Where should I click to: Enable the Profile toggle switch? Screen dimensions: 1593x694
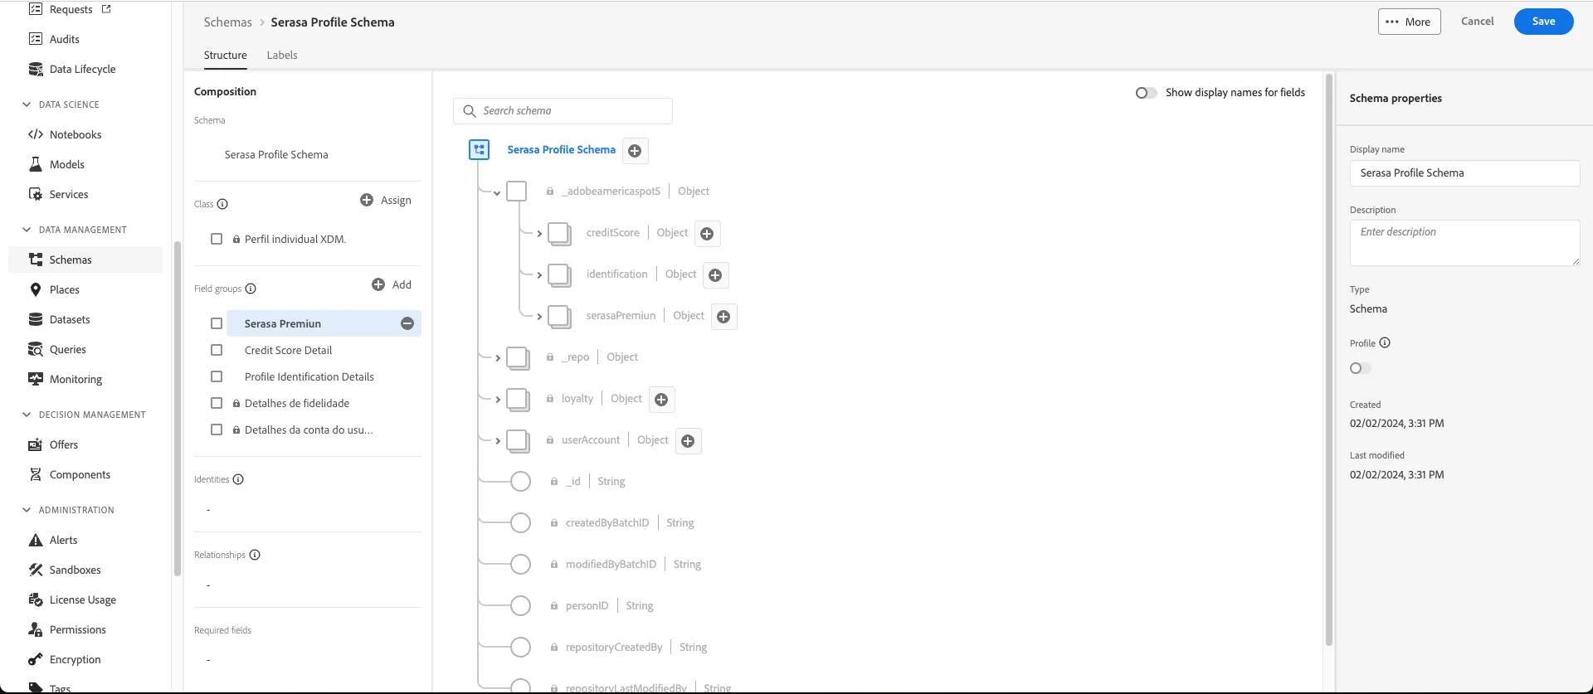click(1360, 368)
